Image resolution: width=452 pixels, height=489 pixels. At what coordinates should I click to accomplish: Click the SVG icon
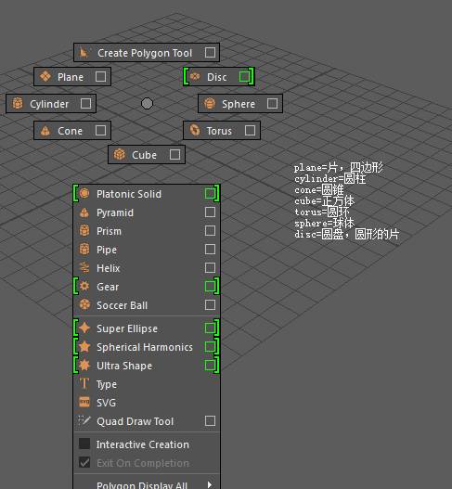(84, 403)
